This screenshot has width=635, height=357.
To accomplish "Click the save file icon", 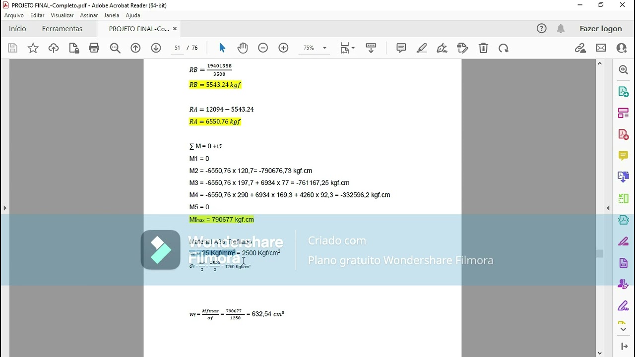I will 13,48.
